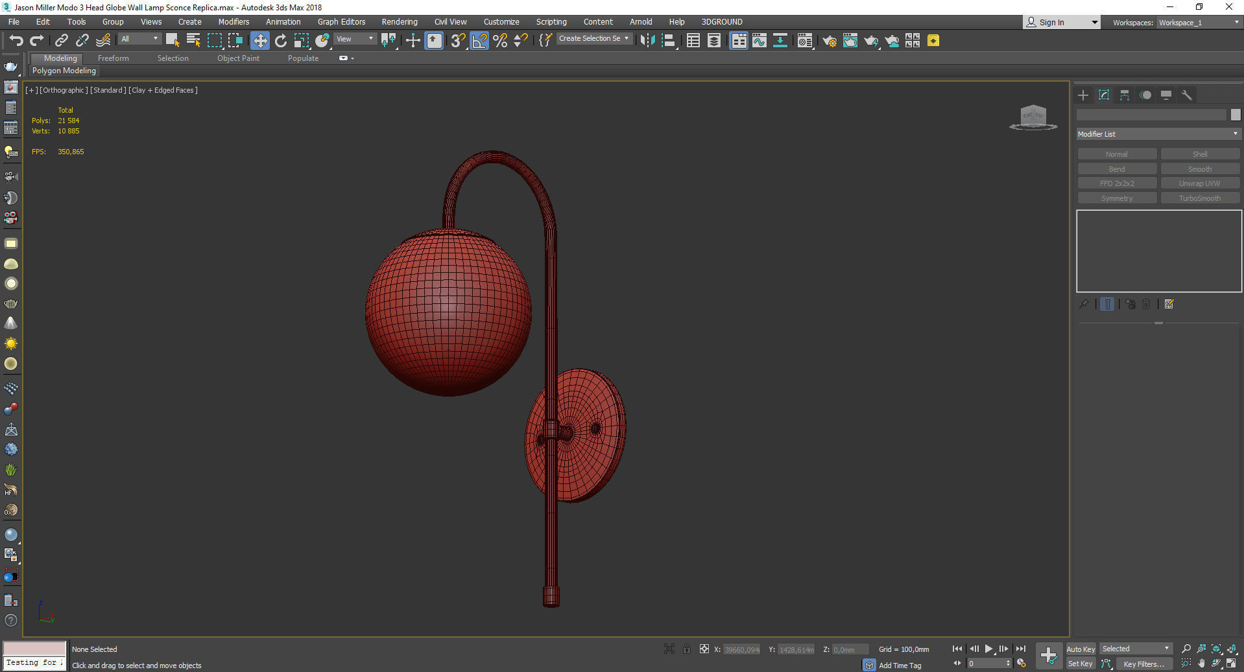
Task: Click the object name input field
Action: point(1151,115)
